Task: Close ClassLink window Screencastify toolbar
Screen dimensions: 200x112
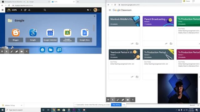Action: (x=27, y=51)
